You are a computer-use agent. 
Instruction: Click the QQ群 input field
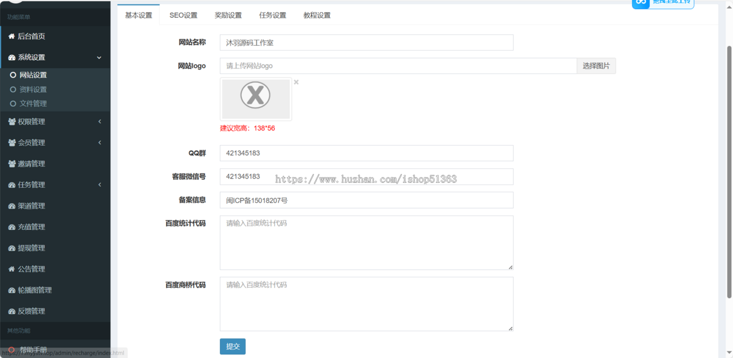pyautogui.click(x=366, y=153)
